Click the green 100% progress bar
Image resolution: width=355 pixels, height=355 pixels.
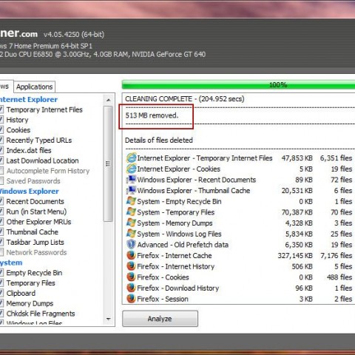click(x=238, y=85)
